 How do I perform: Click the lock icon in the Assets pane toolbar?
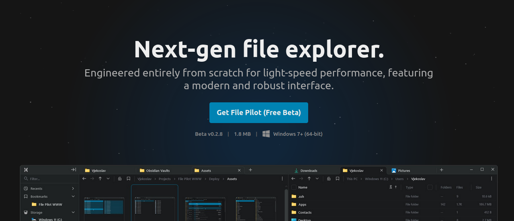coord(119,179)
